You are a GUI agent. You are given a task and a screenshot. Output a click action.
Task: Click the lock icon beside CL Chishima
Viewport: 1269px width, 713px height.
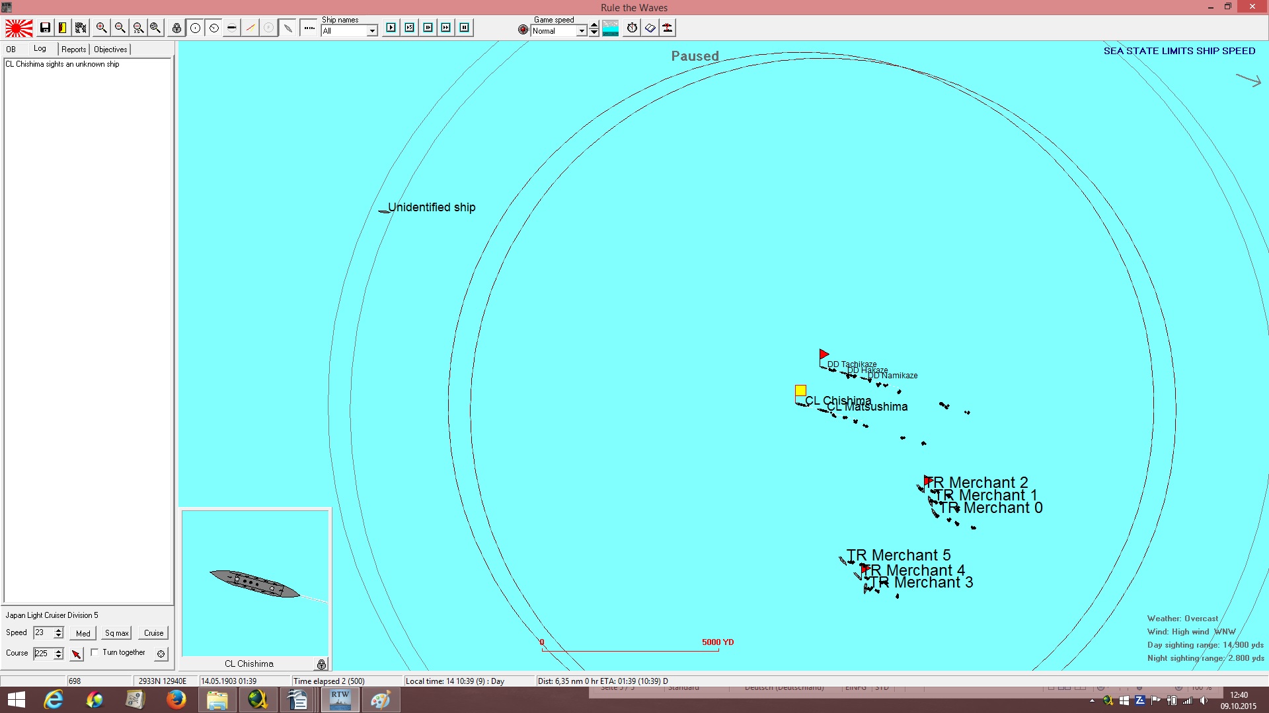[321, 664]
